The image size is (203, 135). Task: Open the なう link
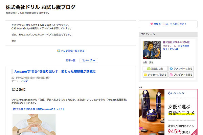[165, 49]
